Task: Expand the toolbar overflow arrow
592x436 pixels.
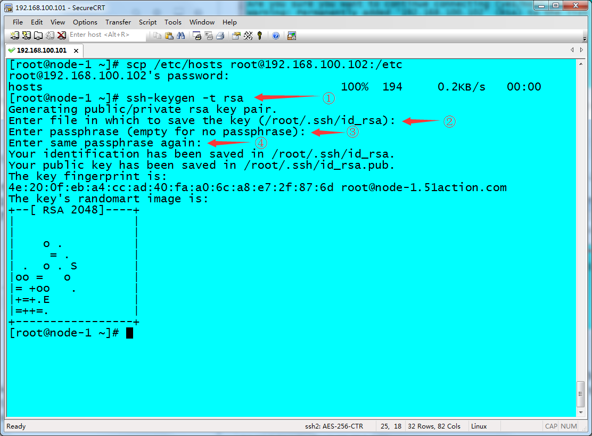Action: 585,39
